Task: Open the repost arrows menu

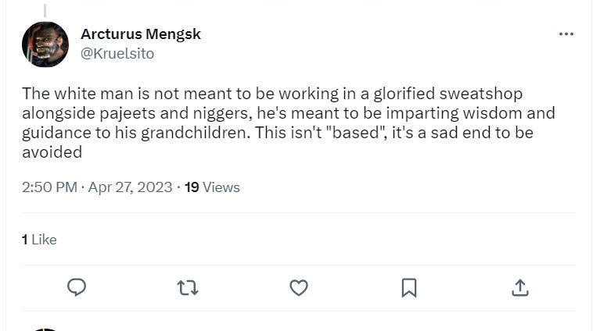Action: coord(188,287)
